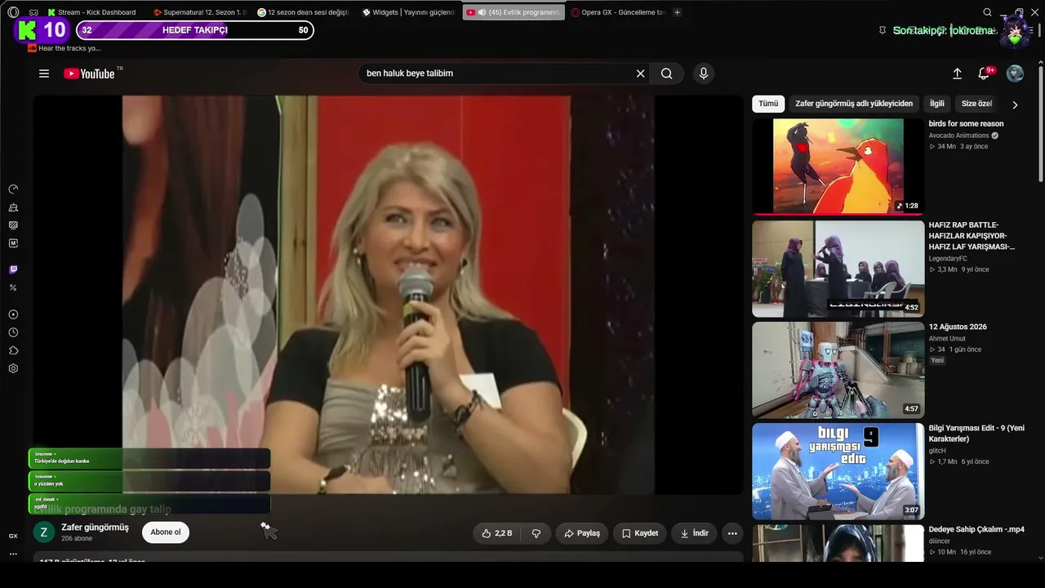Screen dimensions: 1045x588
Task: Open Twitch panel in sidebar
Action: pyautogui.click(x=13, y=269)
